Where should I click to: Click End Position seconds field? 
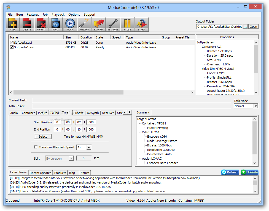tap(79, 129)
